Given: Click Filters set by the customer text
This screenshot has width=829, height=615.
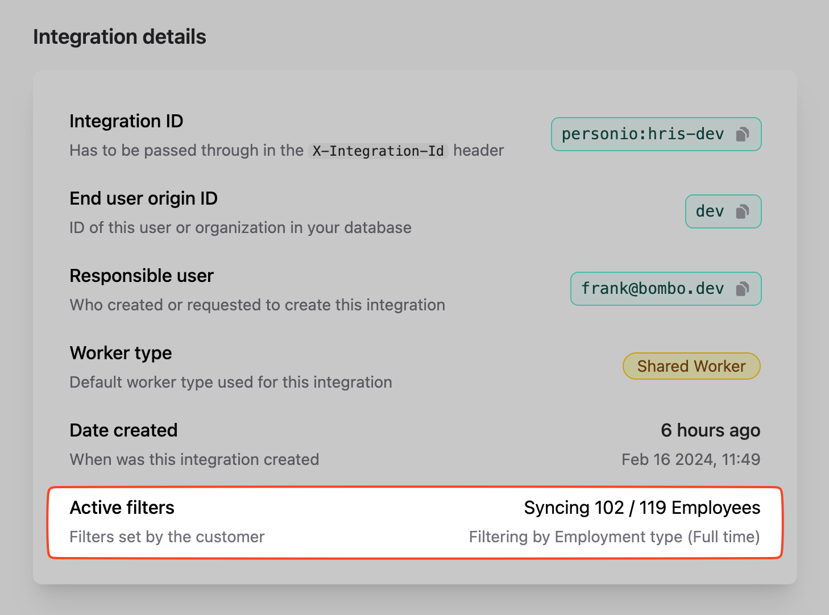Looking at the screenshot, I should [x=167, y=537].
